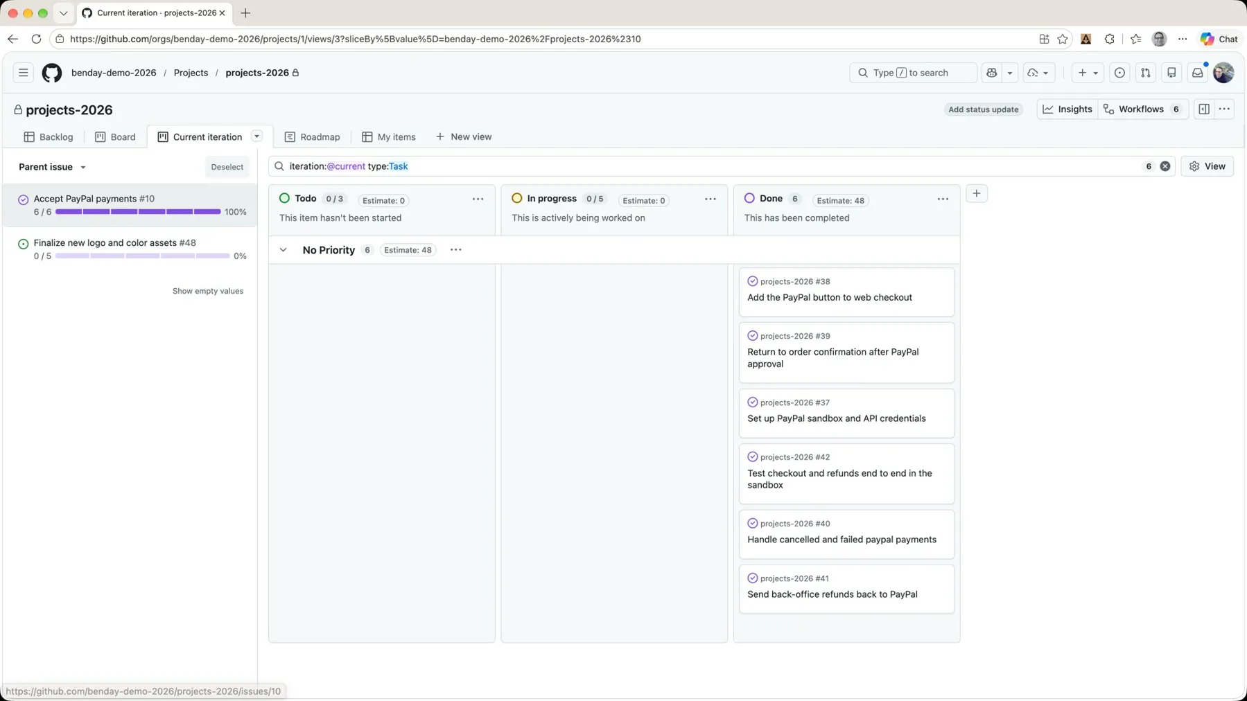
Task: Click the Accept PayPal payments progress bar
Action: click(138, 212)
